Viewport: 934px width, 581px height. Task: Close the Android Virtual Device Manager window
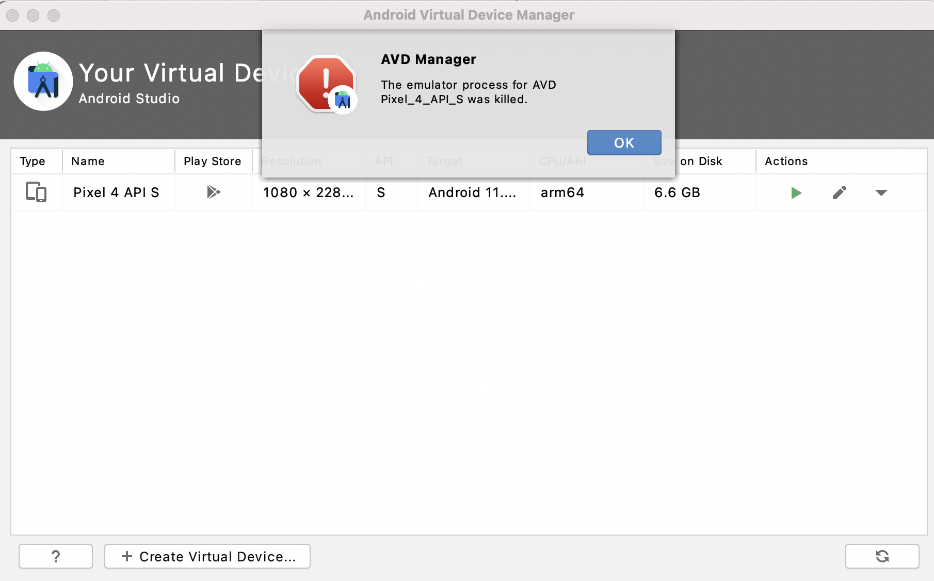click(13, 15)
